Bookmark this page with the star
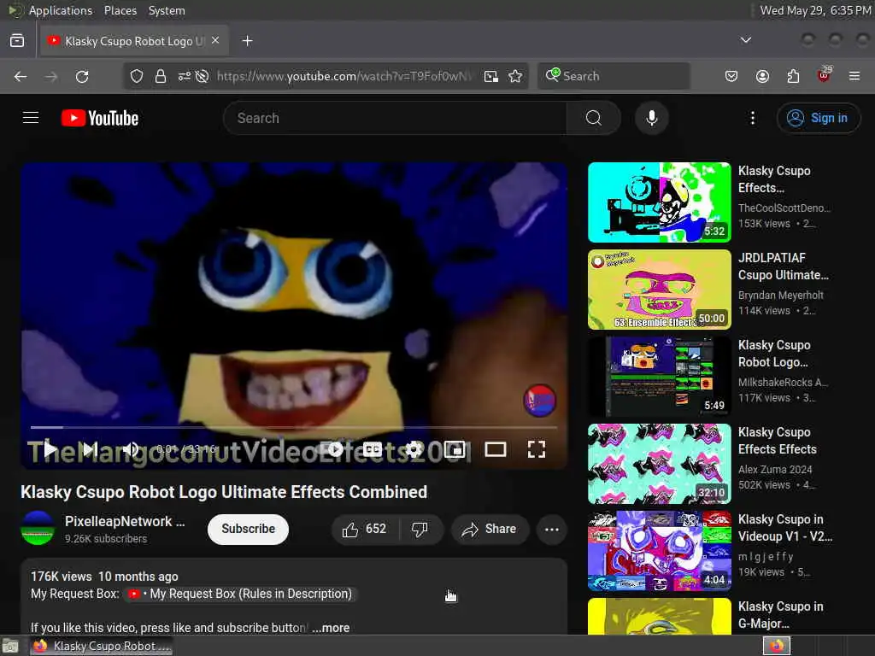Viewport: 875px width, 656px height. click(515, 76)
